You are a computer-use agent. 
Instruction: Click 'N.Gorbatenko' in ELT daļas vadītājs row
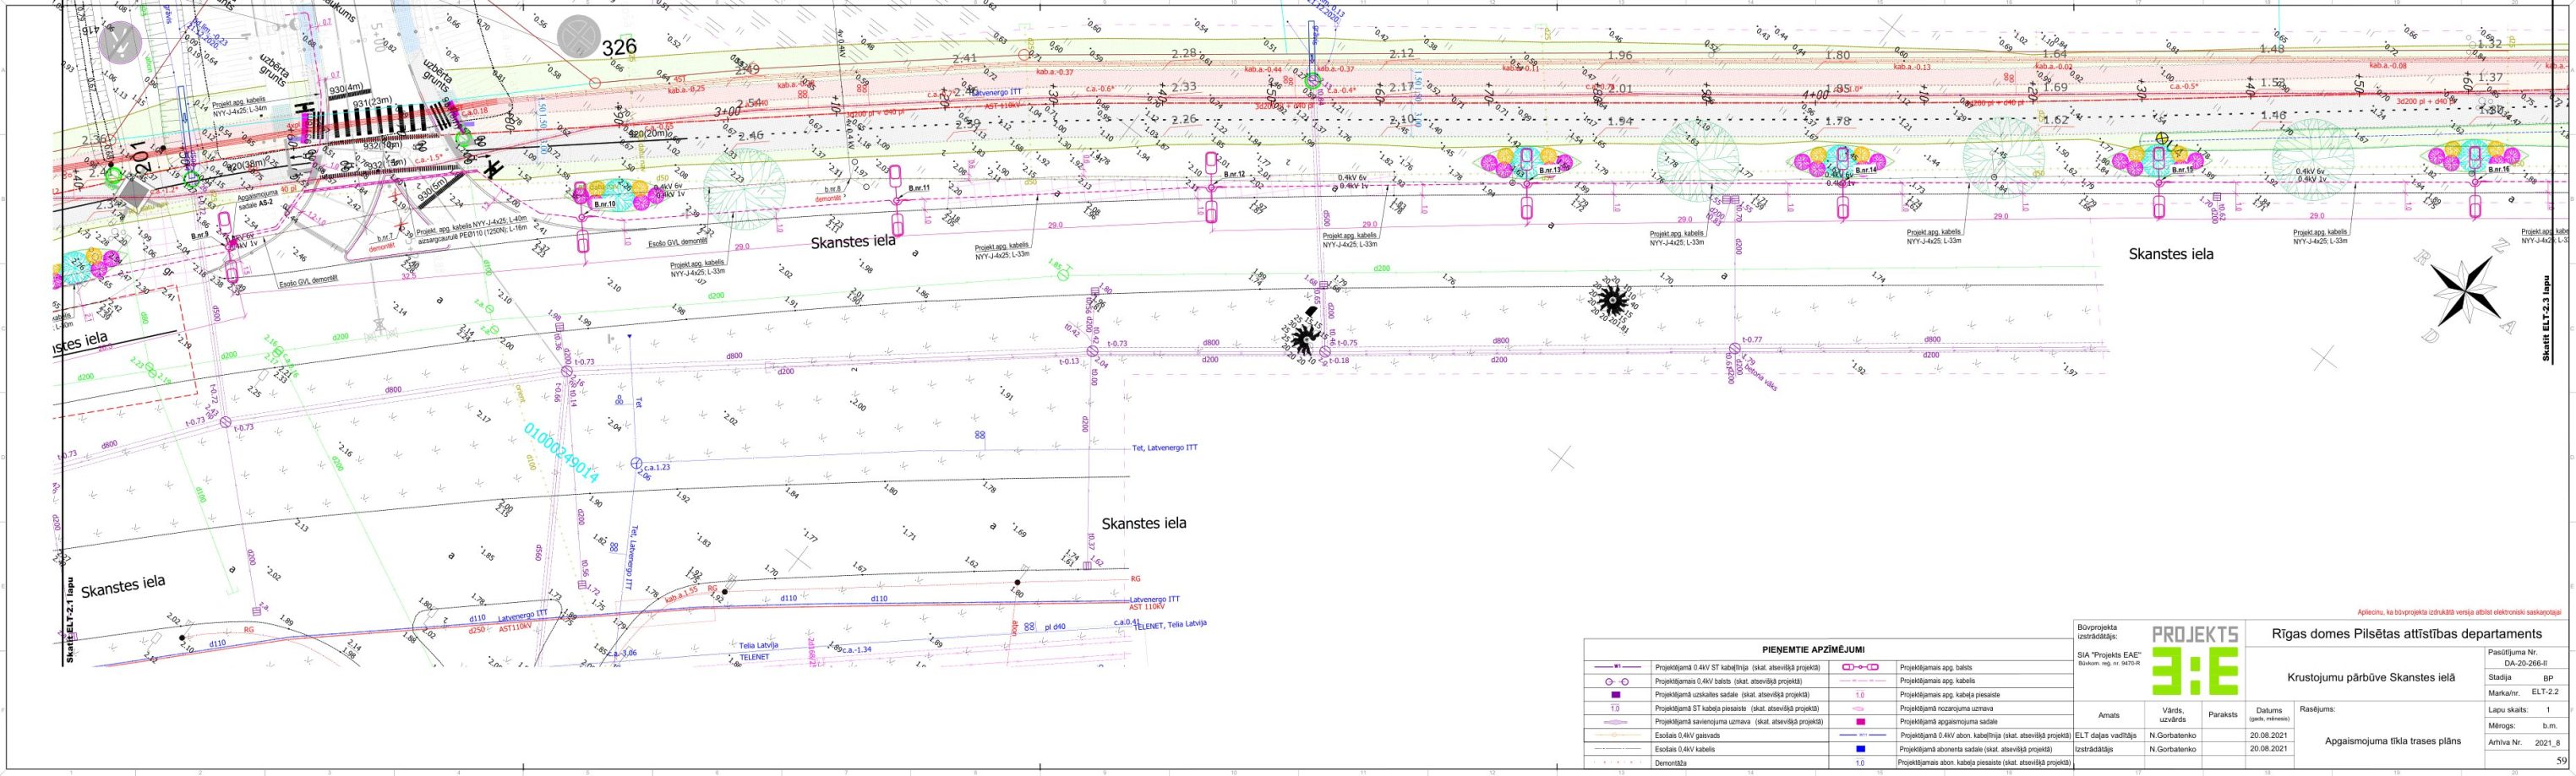2172,735
